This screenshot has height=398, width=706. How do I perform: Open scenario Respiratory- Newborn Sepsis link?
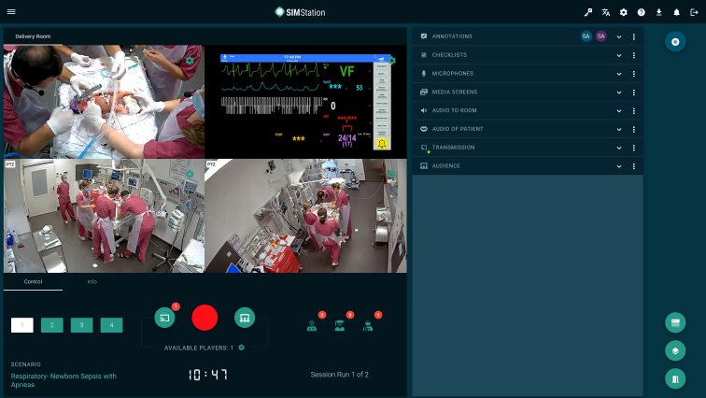(64, 379)
